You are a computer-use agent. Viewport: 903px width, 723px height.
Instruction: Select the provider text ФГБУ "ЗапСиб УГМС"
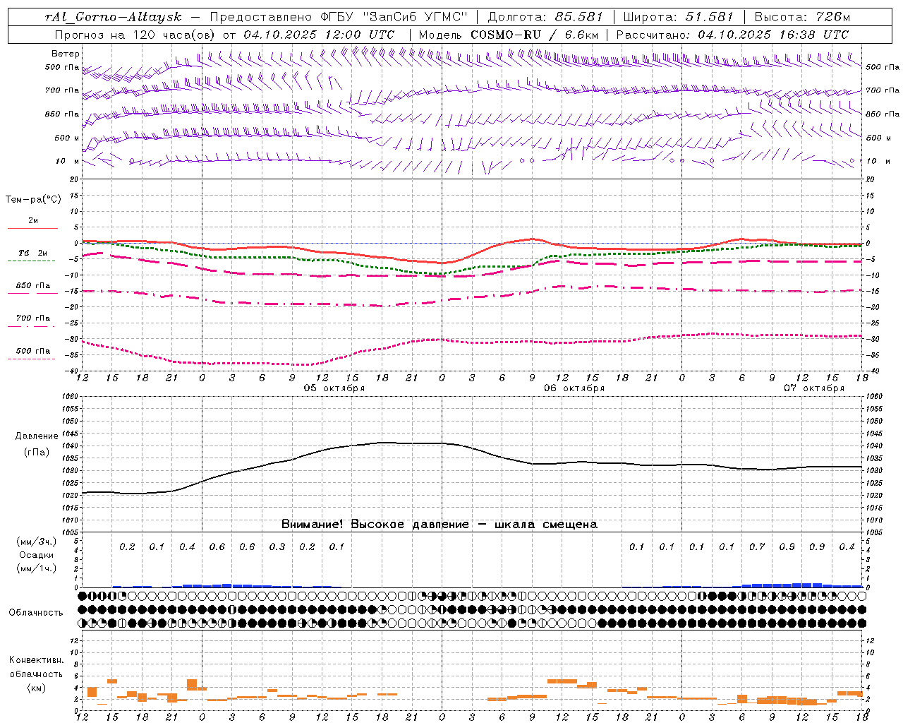point(394,17)
